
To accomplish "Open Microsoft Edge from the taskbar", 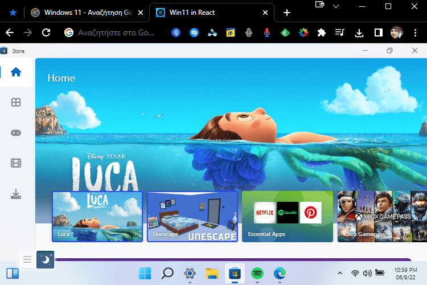I will pyautogui.click(x=280, y=273).
